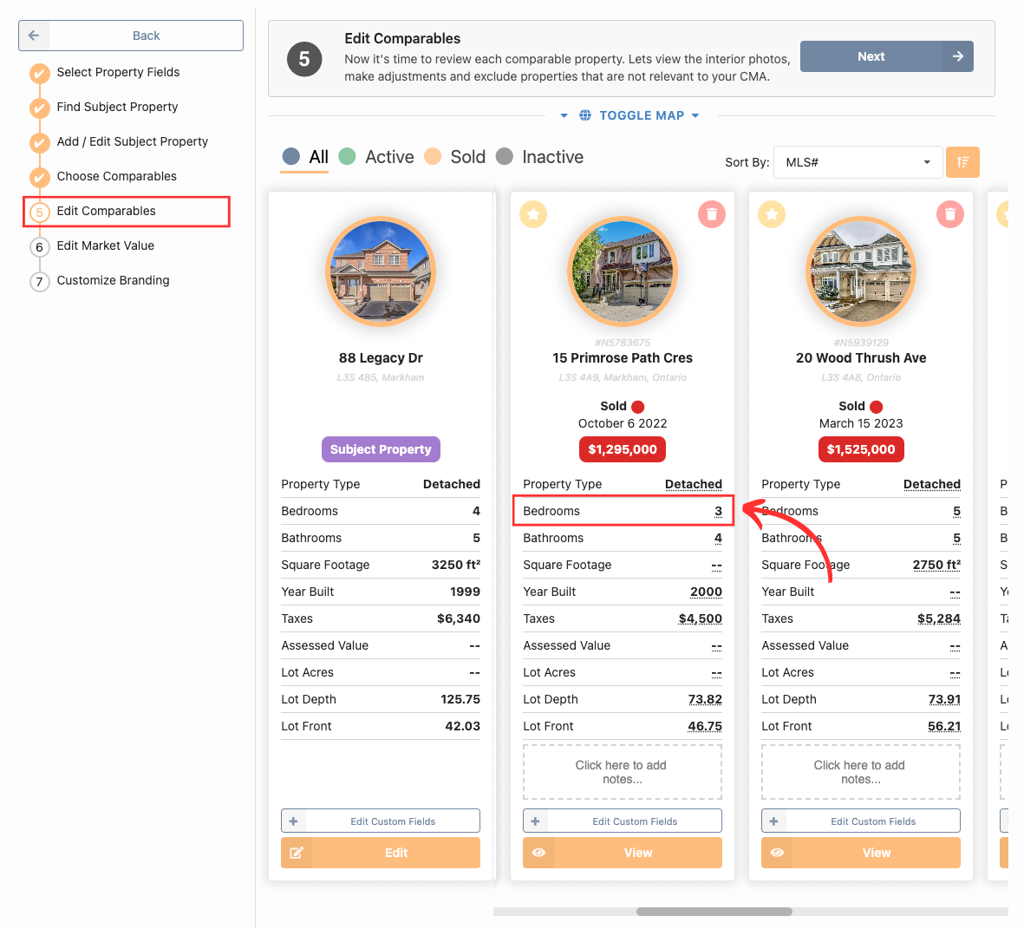
Task: Click checkmark icon for Find Subject Property
Action: 40,108
